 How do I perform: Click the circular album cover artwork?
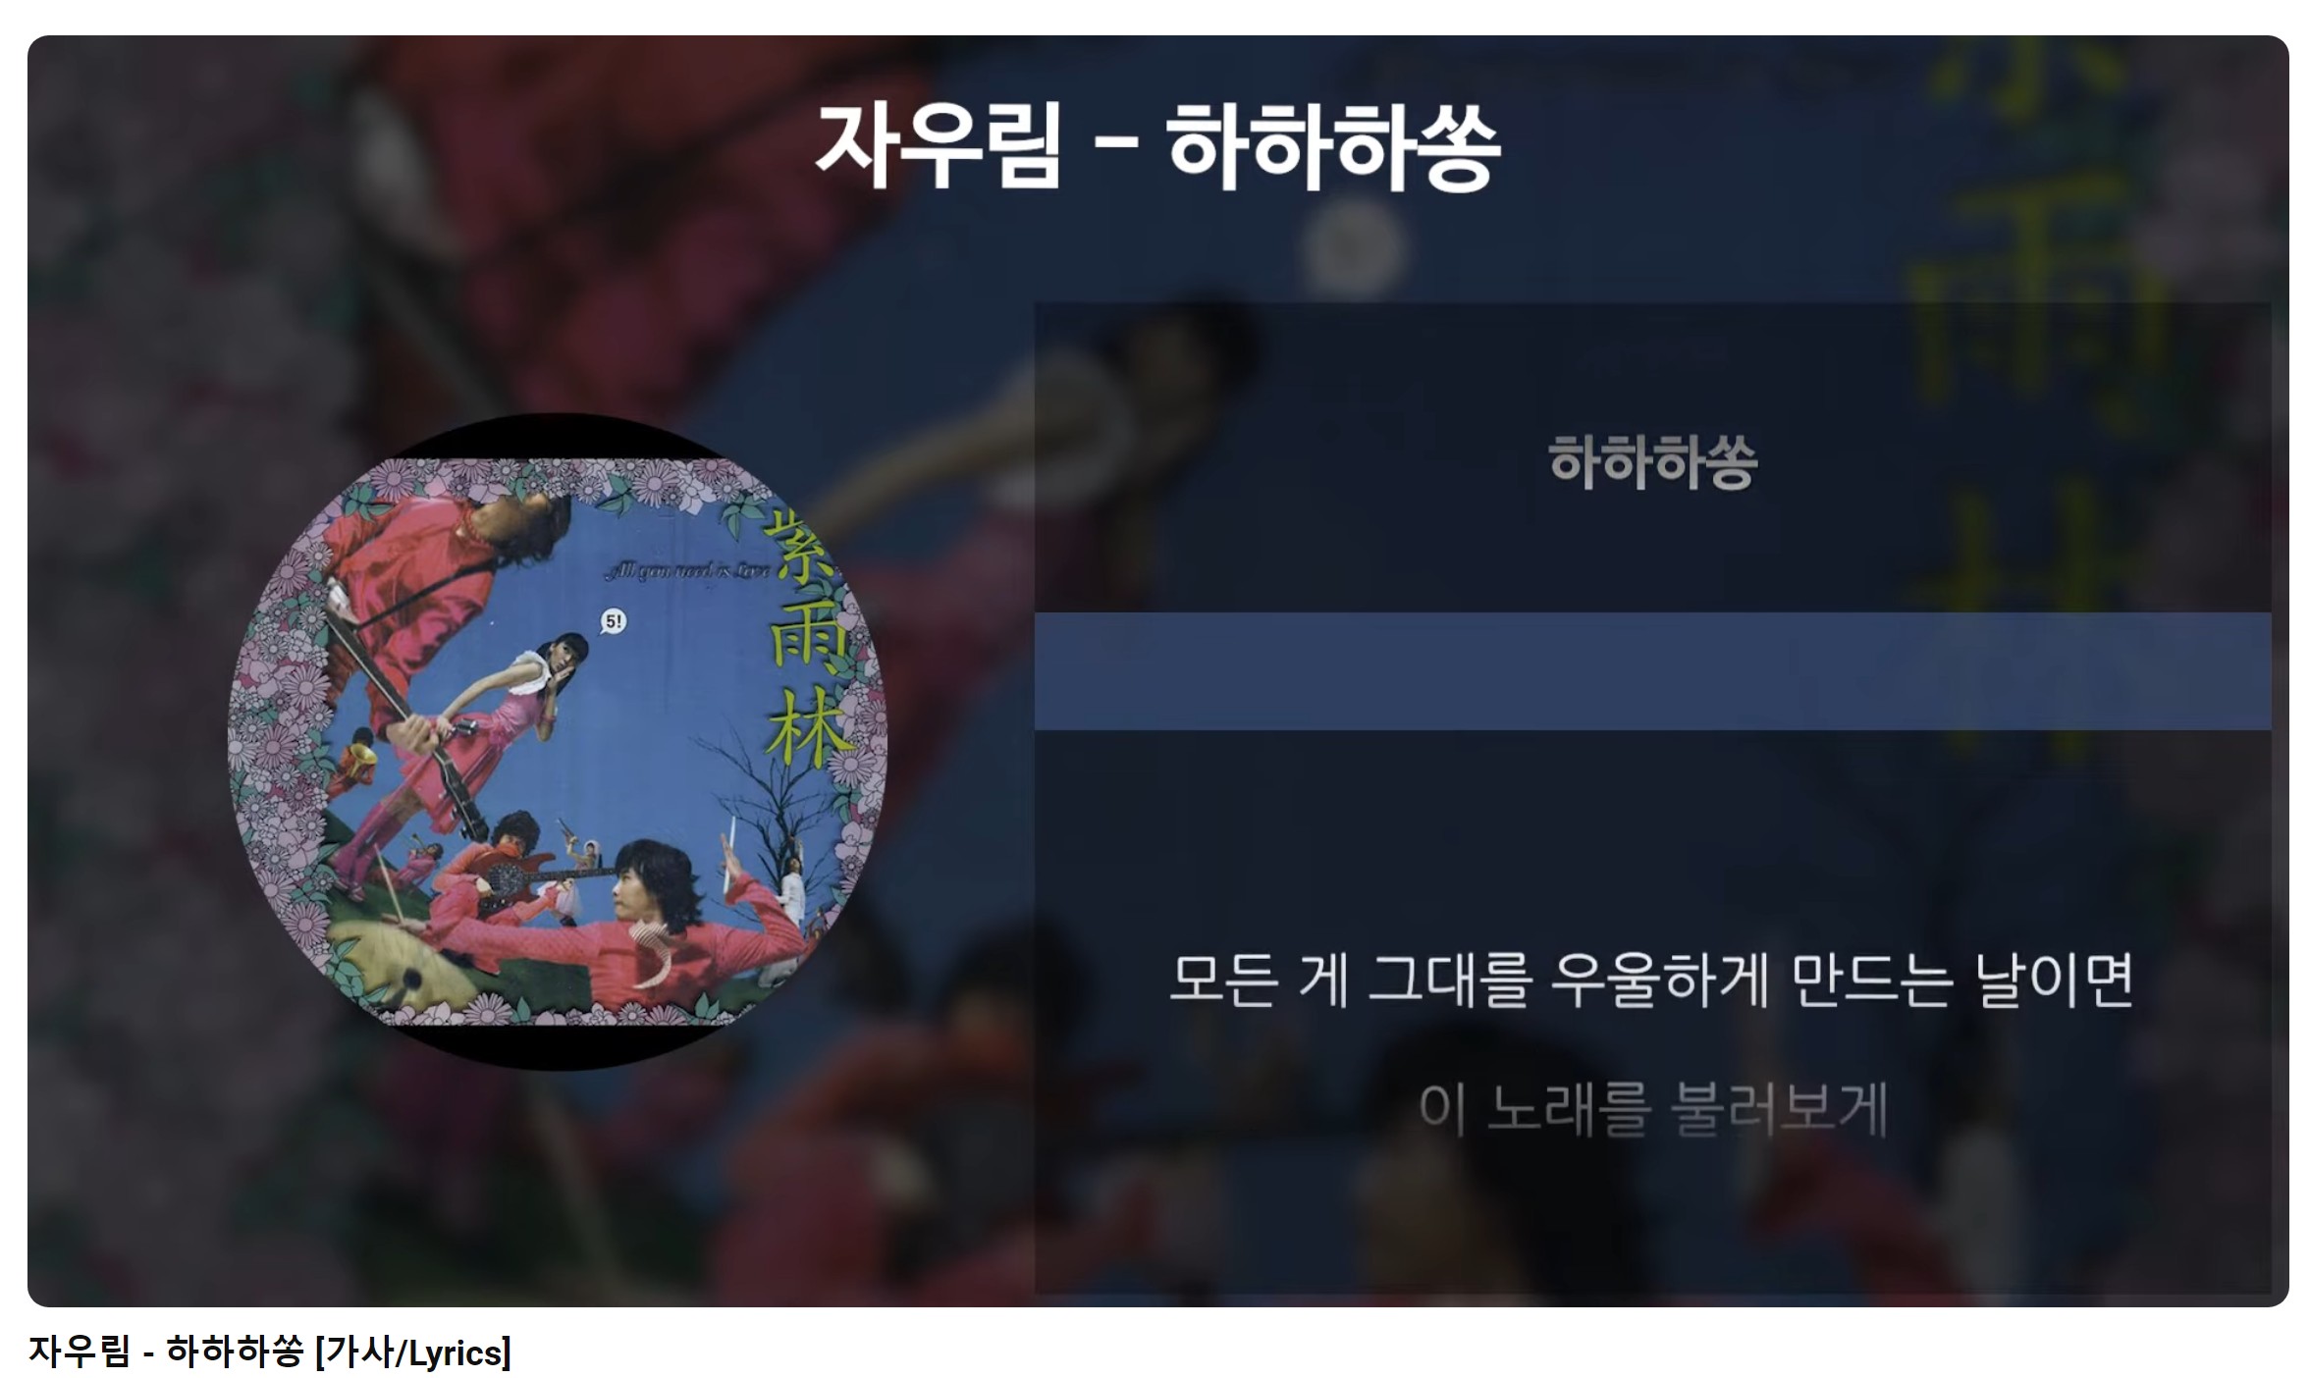pos(558,742)
